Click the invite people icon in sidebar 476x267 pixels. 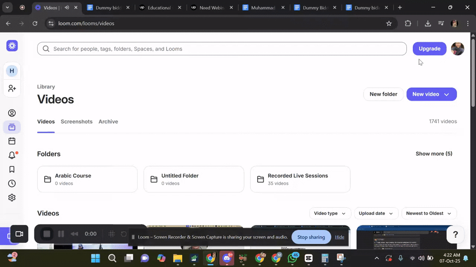coord(12,89)
